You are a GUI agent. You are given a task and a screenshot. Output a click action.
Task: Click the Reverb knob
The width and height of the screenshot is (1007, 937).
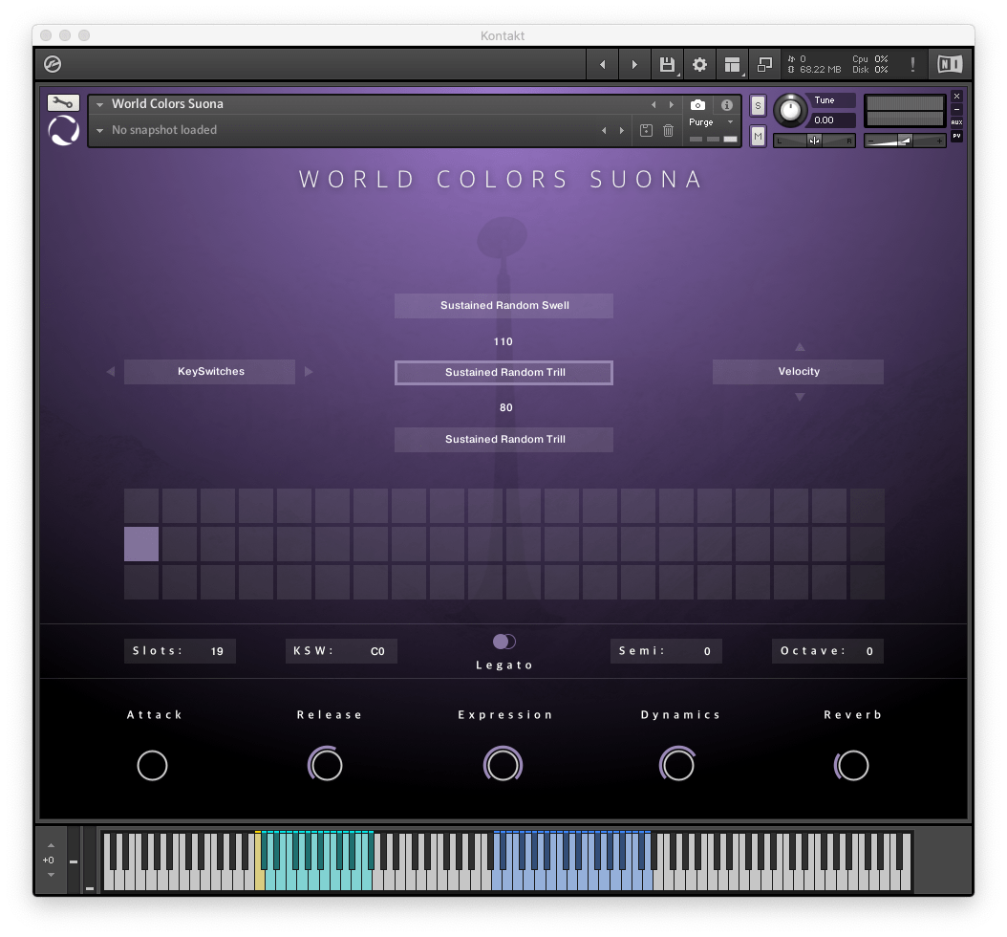click(852, 766)
